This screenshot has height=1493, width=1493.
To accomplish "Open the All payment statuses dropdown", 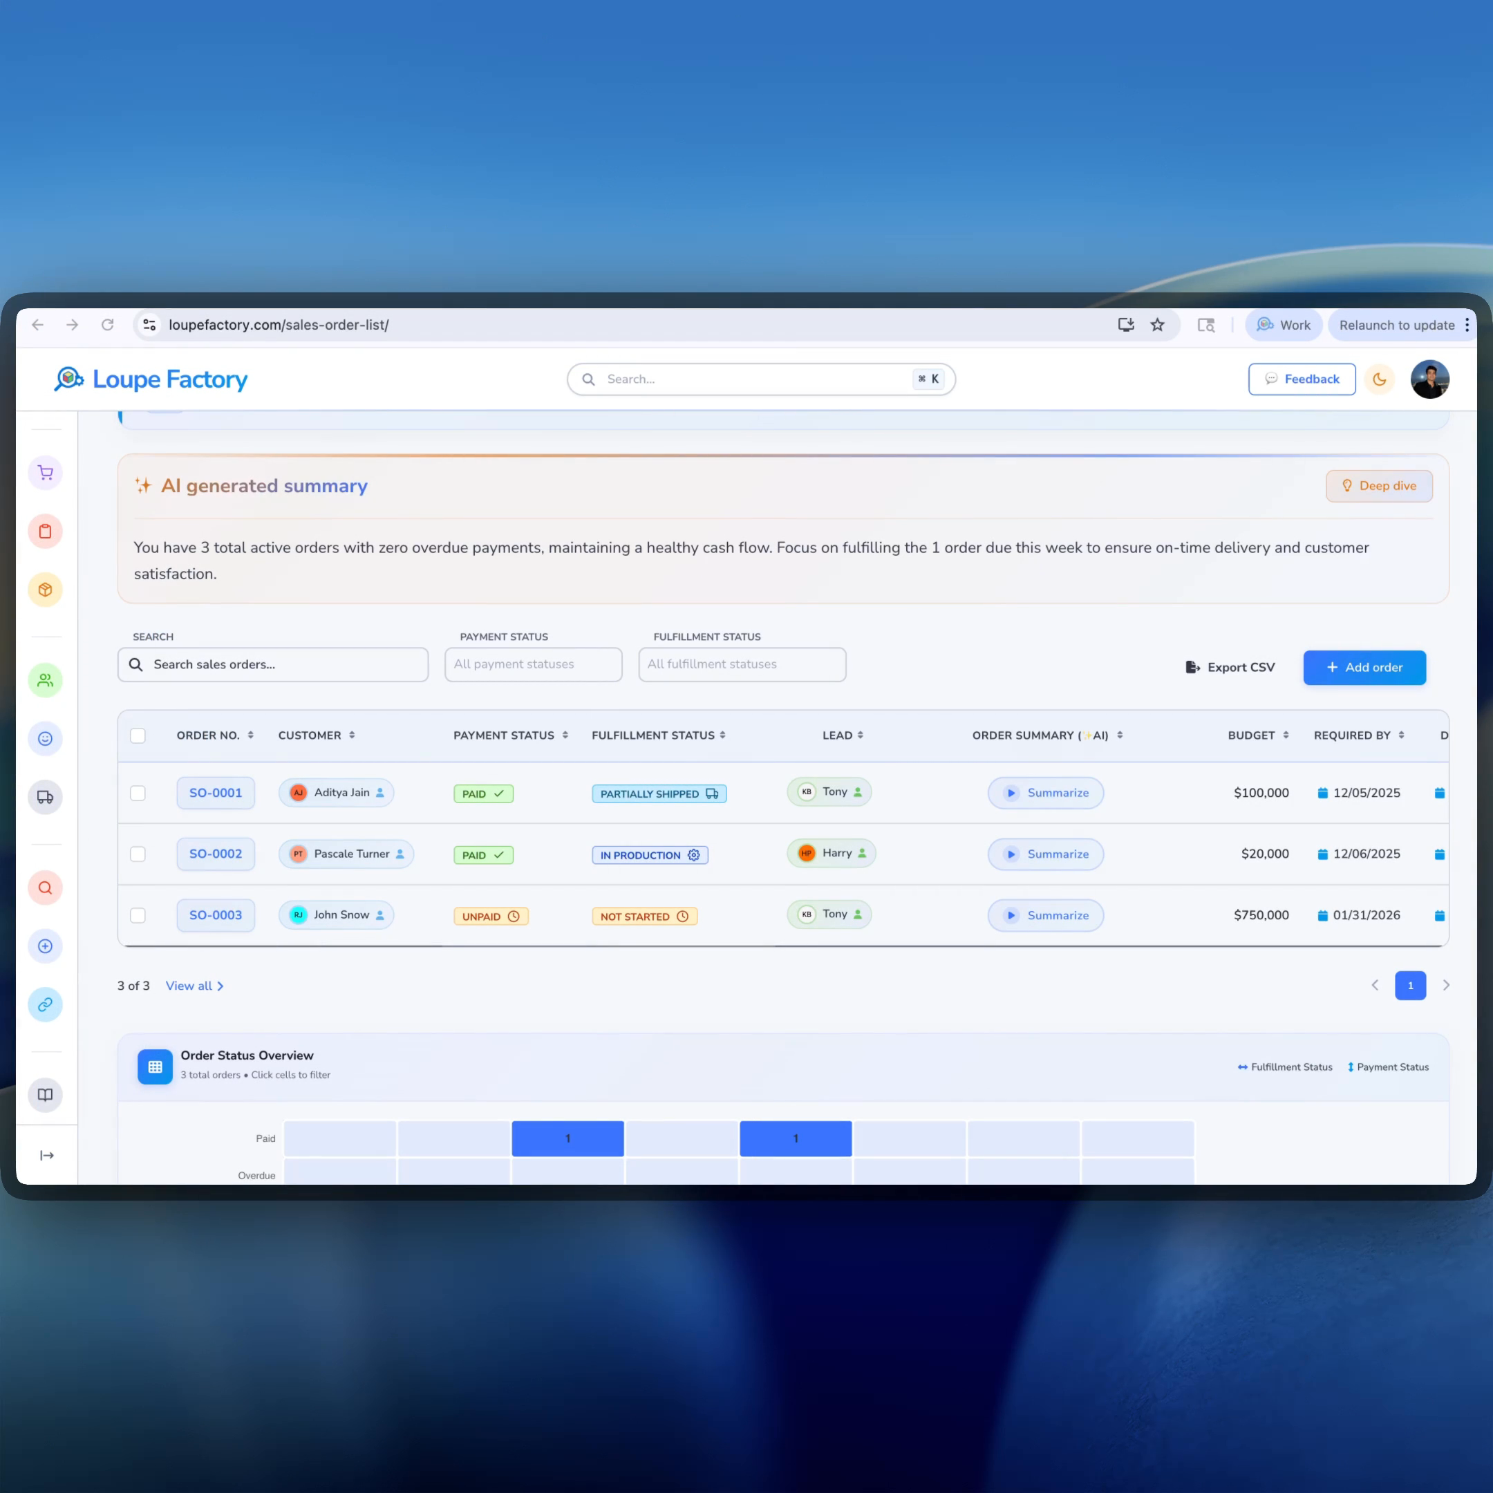I will pos(533,664).
